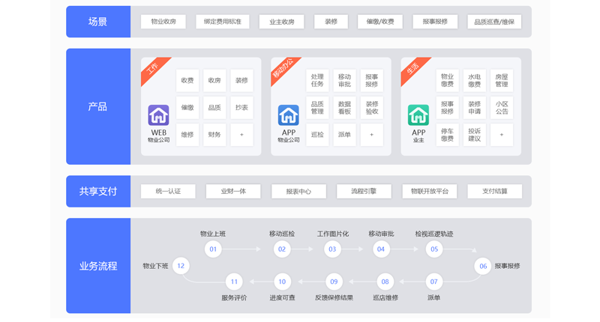Open the 物业缴费 tile
The width and height of the screenshot is (600, 322).
pyautogui.click(x=447, y=80)
